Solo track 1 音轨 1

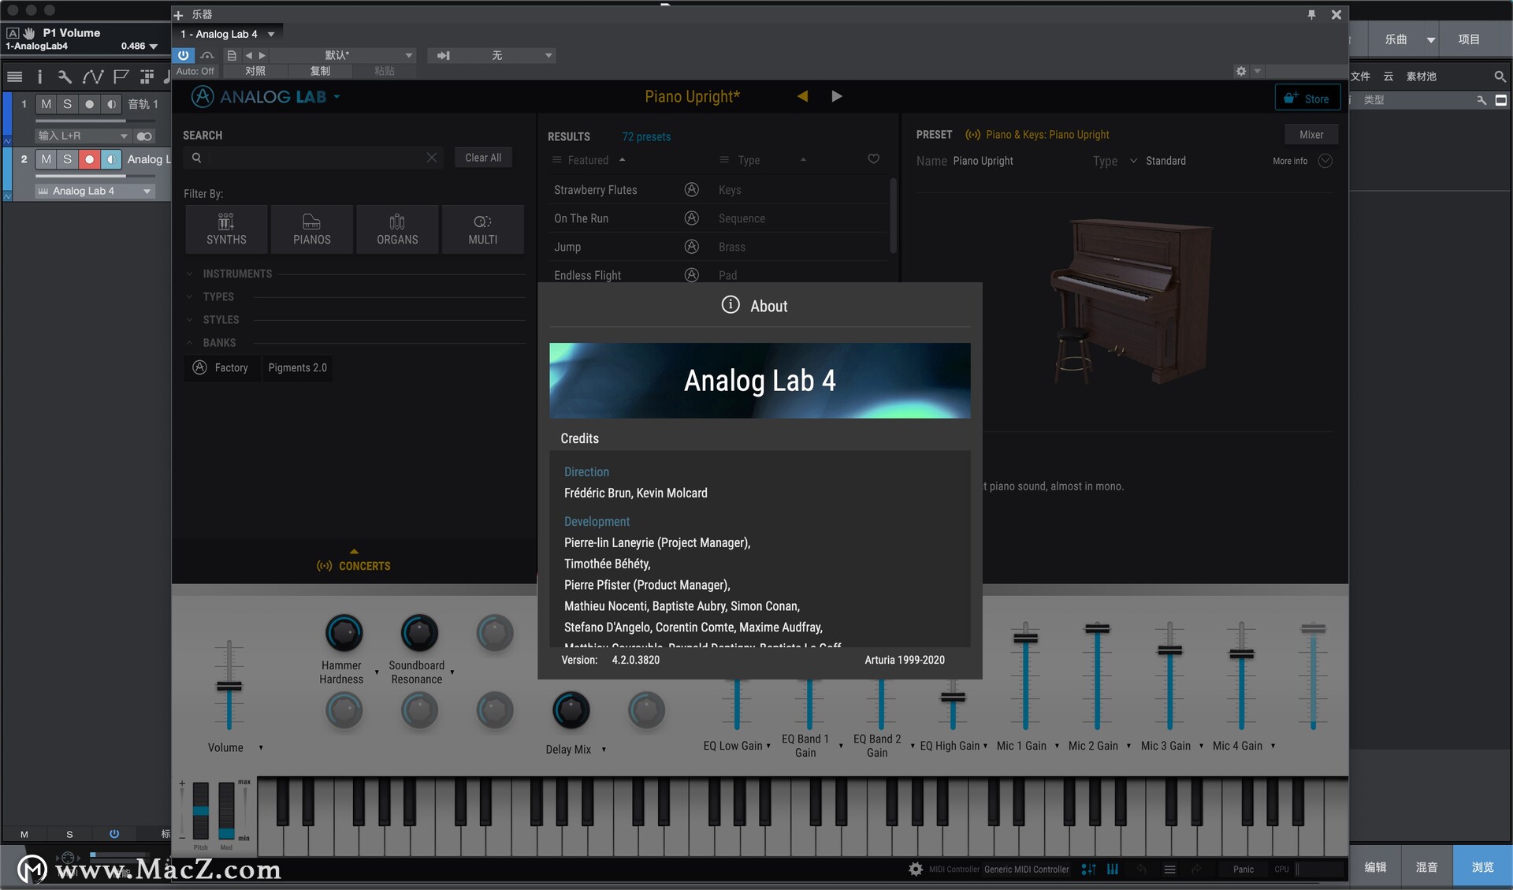point(68,104)
